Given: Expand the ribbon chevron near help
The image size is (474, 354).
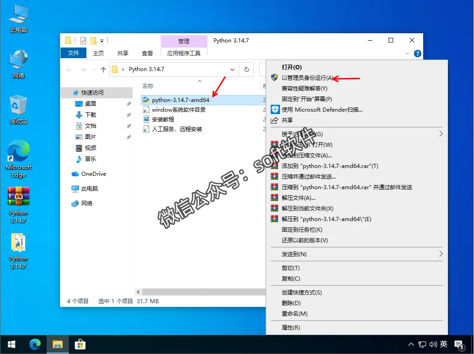Looking at the screenshot, I should click(x=407, y=54).
